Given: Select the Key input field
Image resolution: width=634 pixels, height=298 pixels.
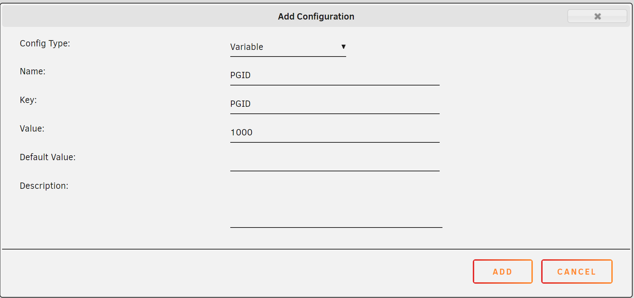Looking at the screenshot, I should coord(335,104).
